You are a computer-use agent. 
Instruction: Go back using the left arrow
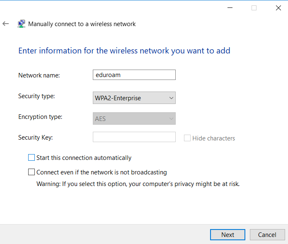tap(6, 24)
